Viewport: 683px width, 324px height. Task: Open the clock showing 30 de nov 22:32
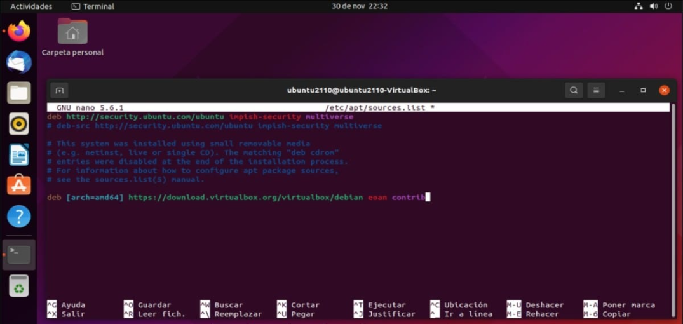tap(360, 6)
